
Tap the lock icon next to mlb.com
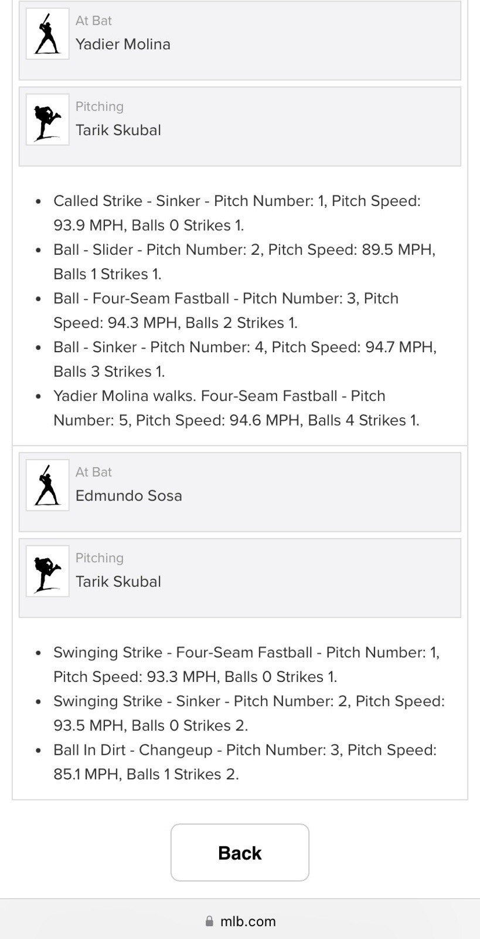click(x=209, y=921)
